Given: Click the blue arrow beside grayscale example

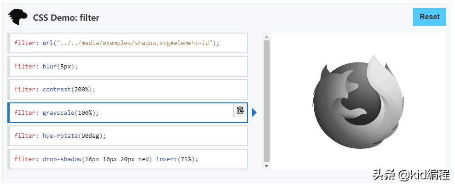Looking at the screenshot, I should click(254, 113).
